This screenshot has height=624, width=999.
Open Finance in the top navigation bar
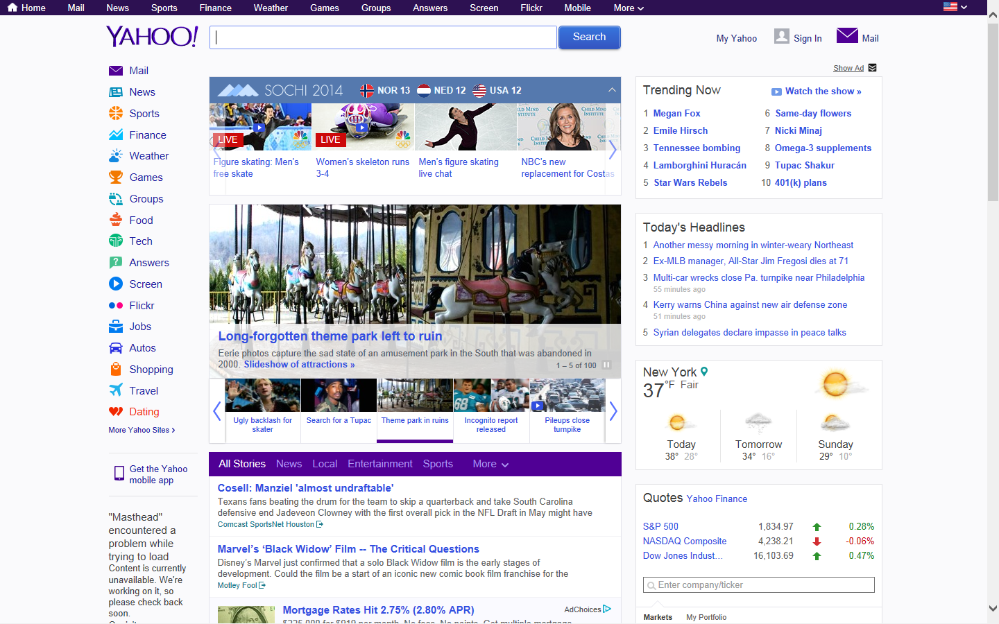click(x=216, y=8)
